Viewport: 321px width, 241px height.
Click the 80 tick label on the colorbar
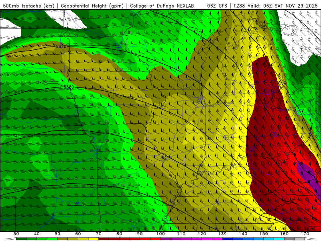pyautogui.click(x=119, y=234)
